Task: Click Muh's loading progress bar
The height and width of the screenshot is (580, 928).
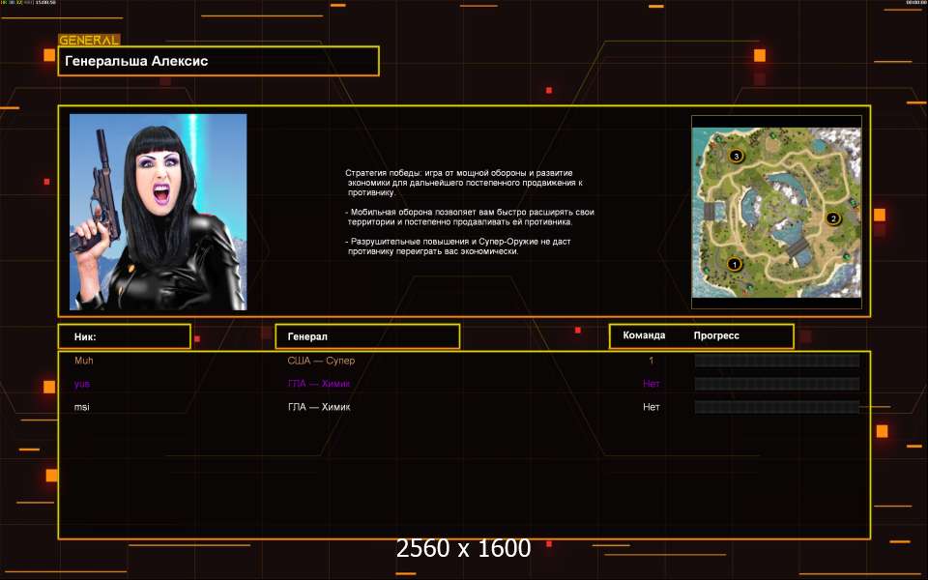Action: point(776,361)
